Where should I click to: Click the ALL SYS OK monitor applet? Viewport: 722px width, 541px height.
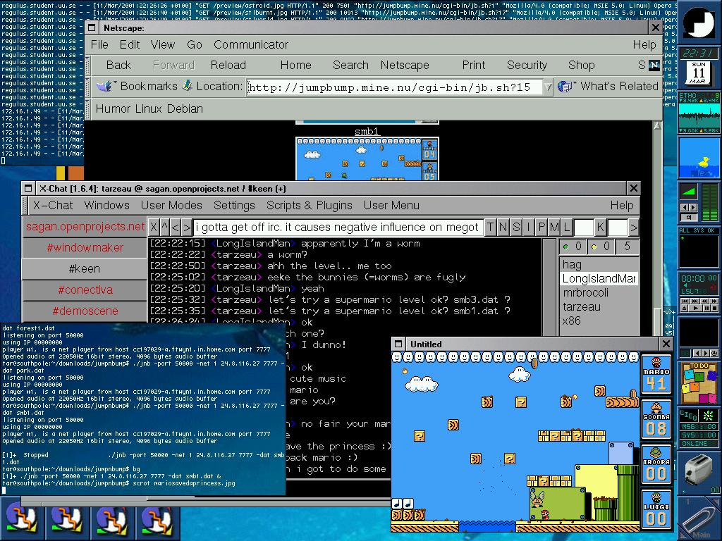(x=699, y=247)
